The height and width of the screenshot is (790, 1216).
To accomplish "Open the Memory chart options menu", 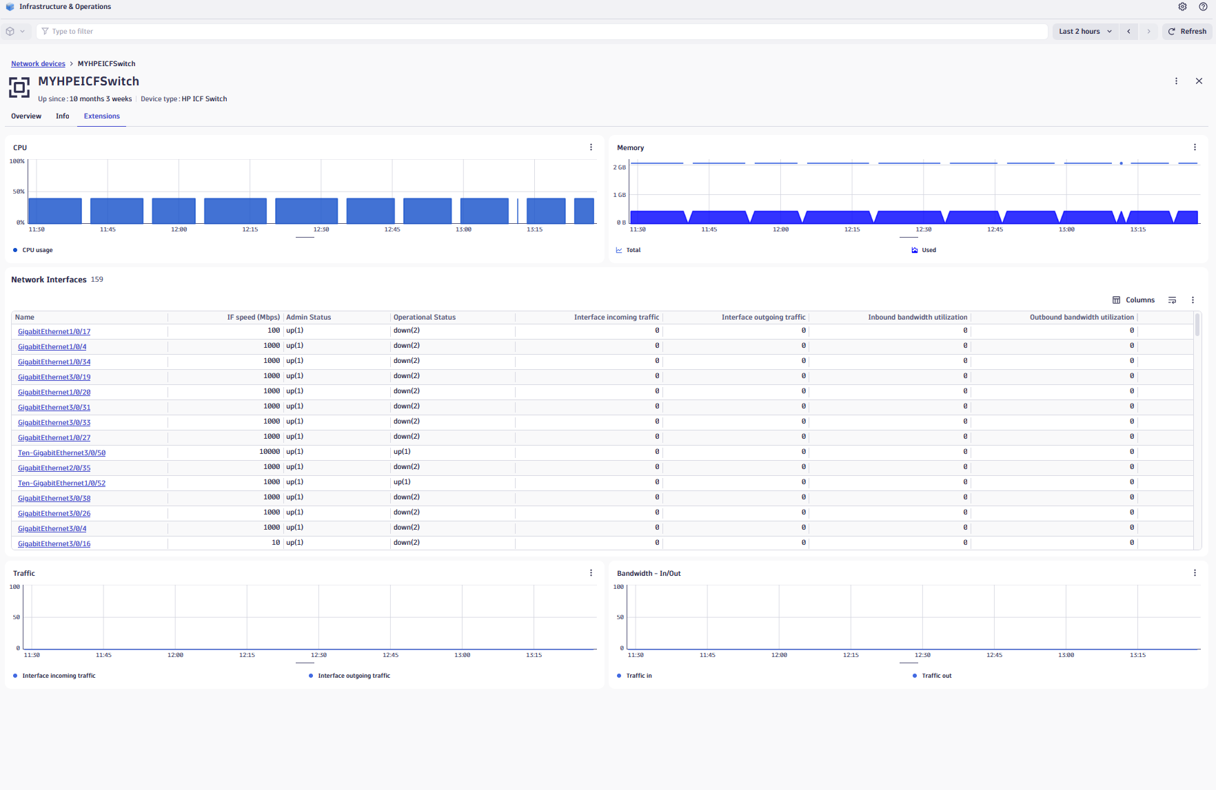I will [x=1195, y=147].
